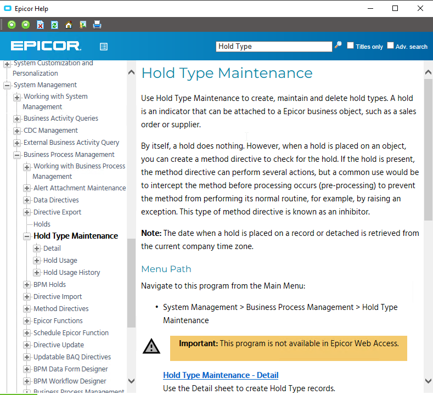The height and width of the screenshot is (395, 433).
Task: Click the content pane scroll down arrow
Action: [x=428, y=381]
